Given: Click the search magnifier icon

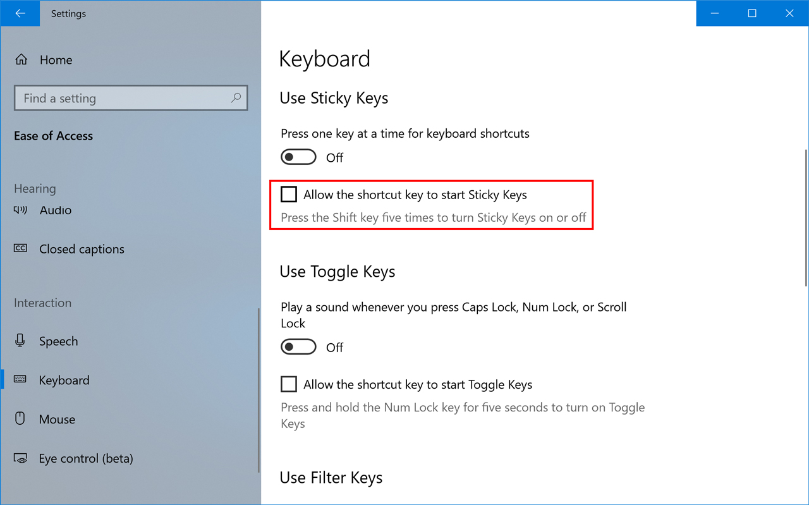Looking at the screenshot, I should click(236, 98).
